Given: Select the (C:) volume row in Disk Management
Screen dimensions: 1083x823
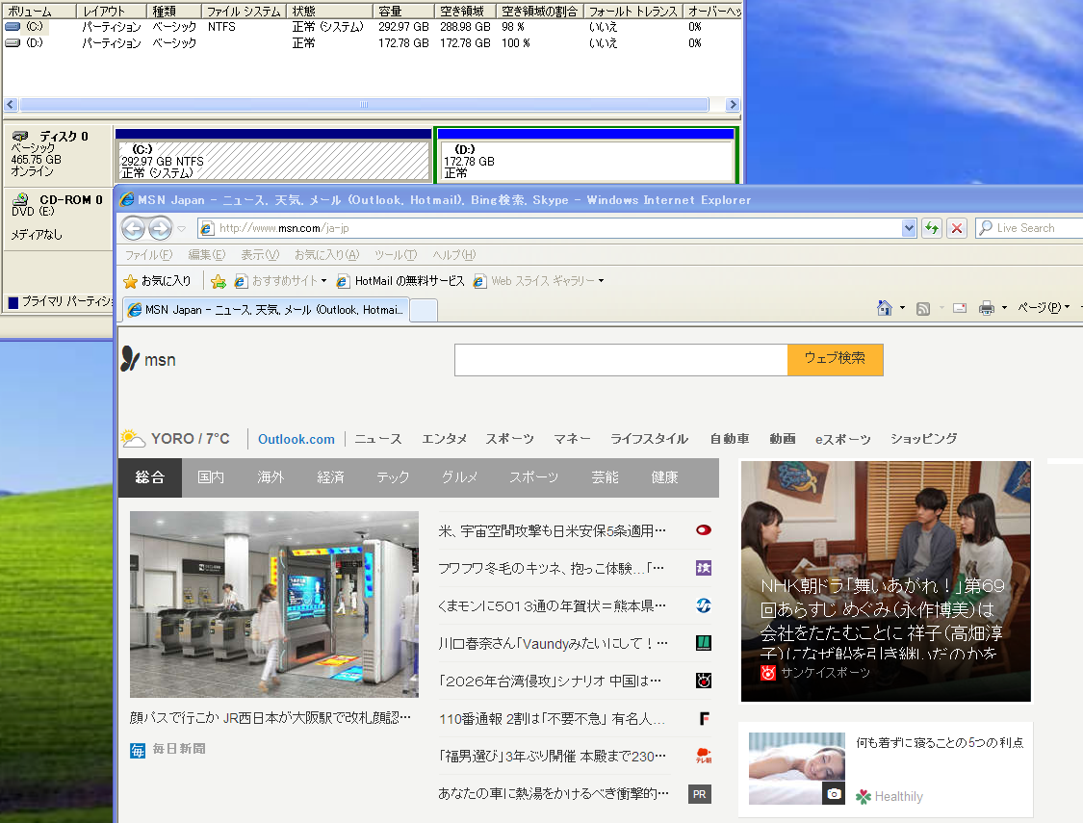Looking at the screenshot, I should 372,27.
